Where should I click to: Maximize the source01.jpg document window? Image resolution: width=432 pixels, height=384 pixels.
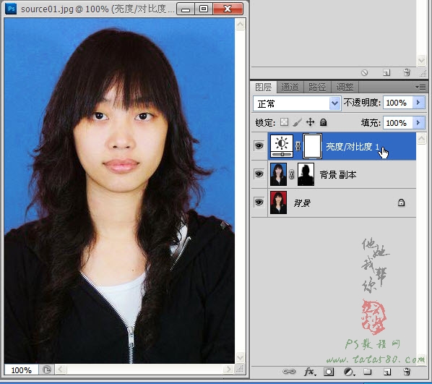[204, 9]
